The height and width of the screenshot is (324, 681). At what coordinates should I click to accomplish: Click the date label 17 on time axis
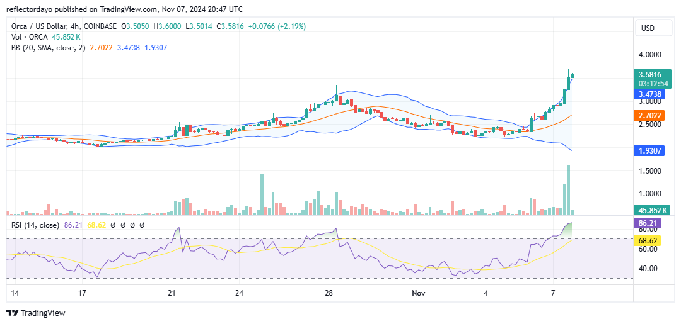82,293
